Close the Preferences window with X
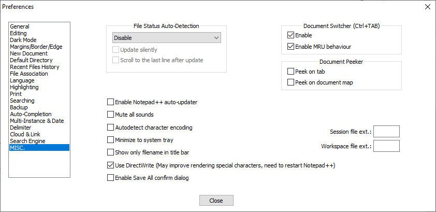 pos(428,7)
